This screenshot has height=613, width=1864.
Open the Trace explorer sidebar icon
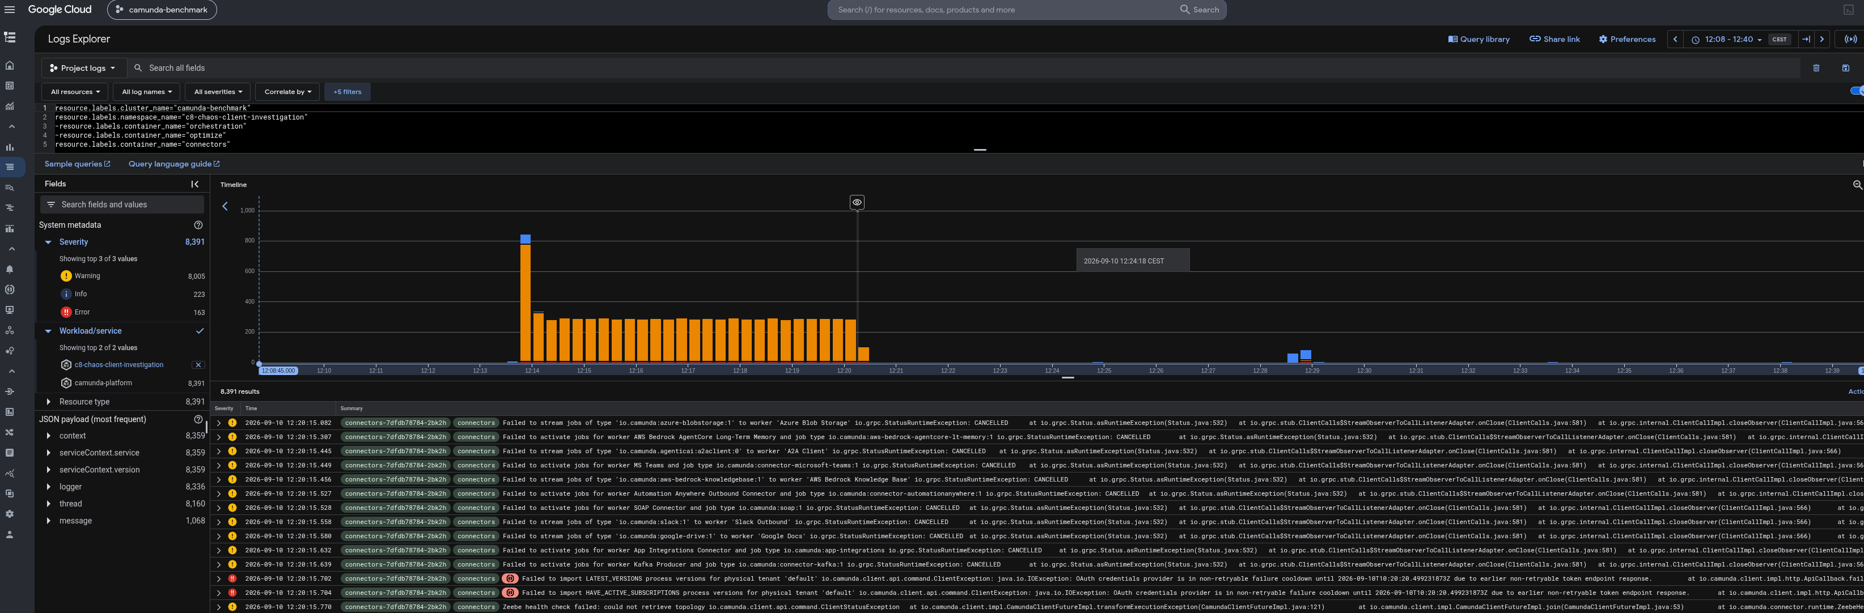coord(10,207)
